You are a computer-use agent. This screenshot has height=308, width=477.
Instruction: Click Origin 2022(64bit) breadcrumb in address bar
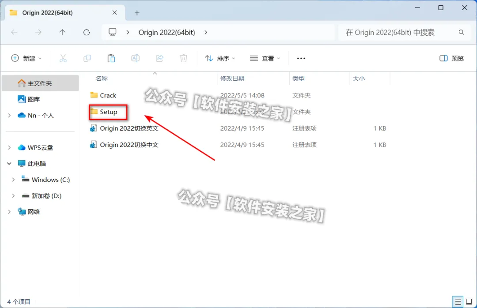coord(167,32)
